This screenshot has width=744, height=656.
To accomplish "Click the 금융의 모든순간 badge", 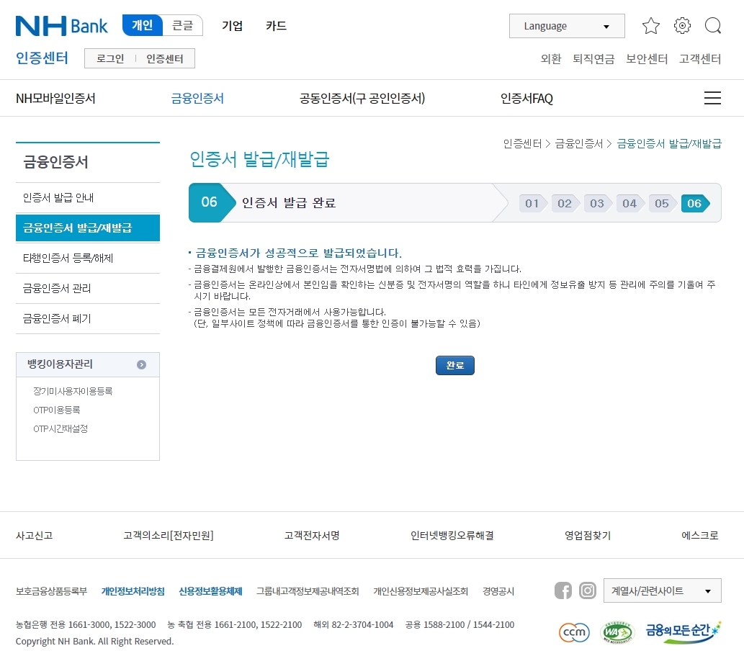I will point(681,632).
